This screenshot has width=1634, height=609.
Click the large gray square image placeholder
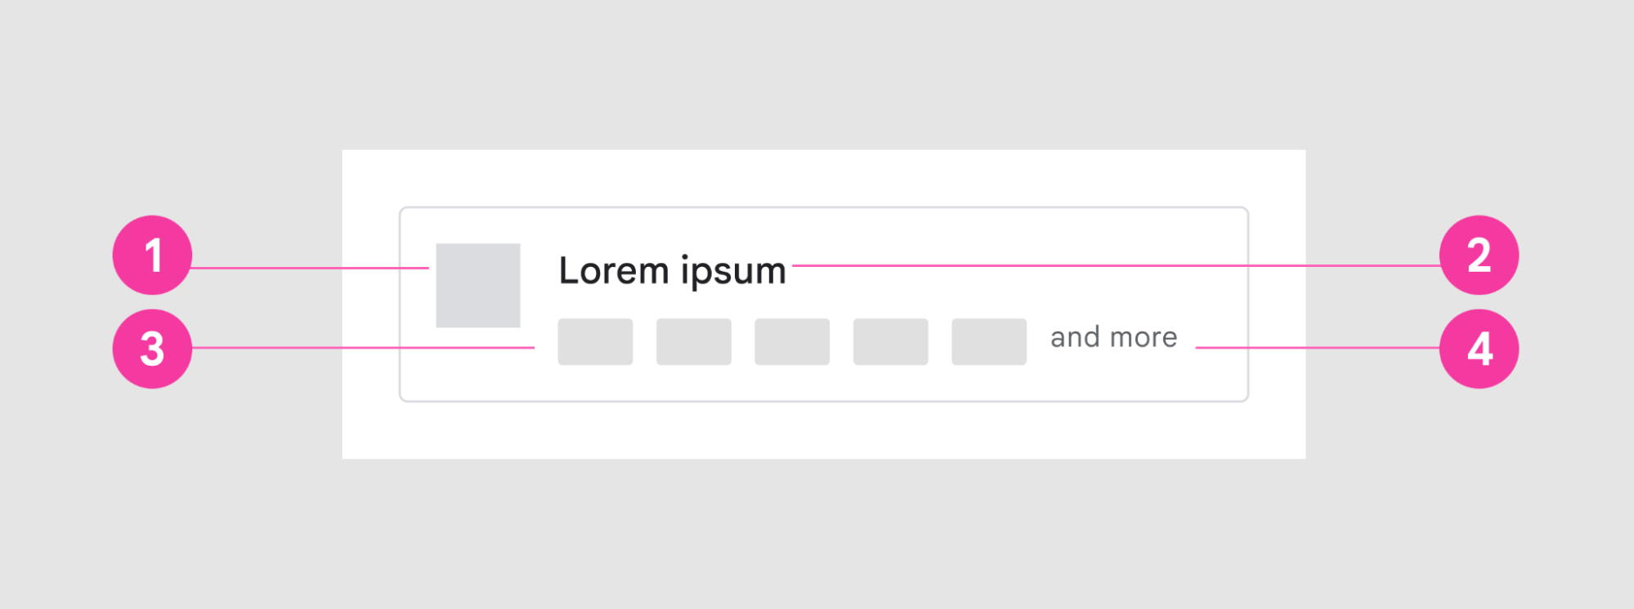click(478, 286)
